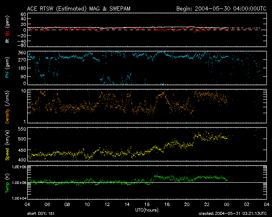Click the '450' tick on the Speed axis

click(22, 150)
